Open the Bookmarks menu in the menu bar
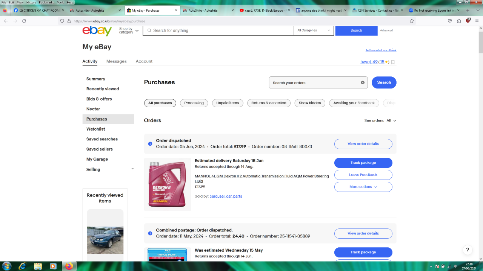This screenshot has height=271, width=483. [46, 3]
